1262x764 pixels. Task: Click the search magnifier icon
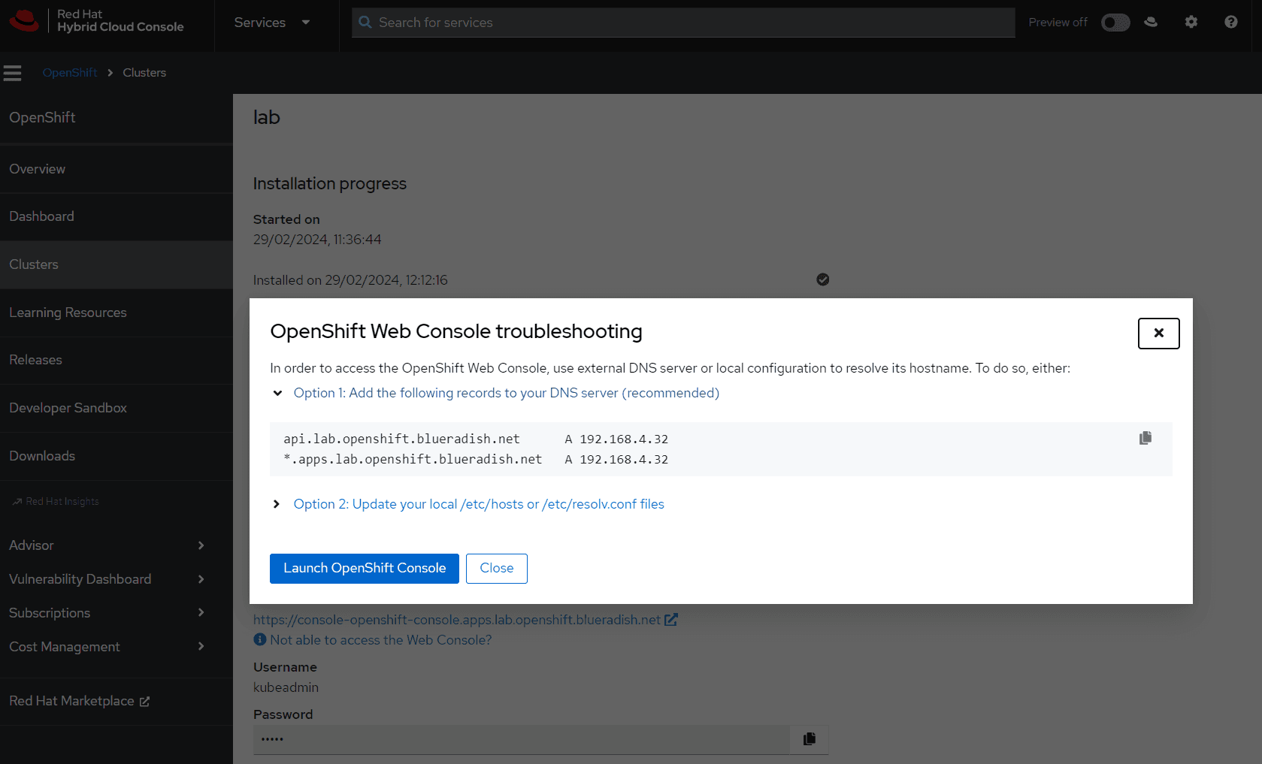tap(365, 23)
